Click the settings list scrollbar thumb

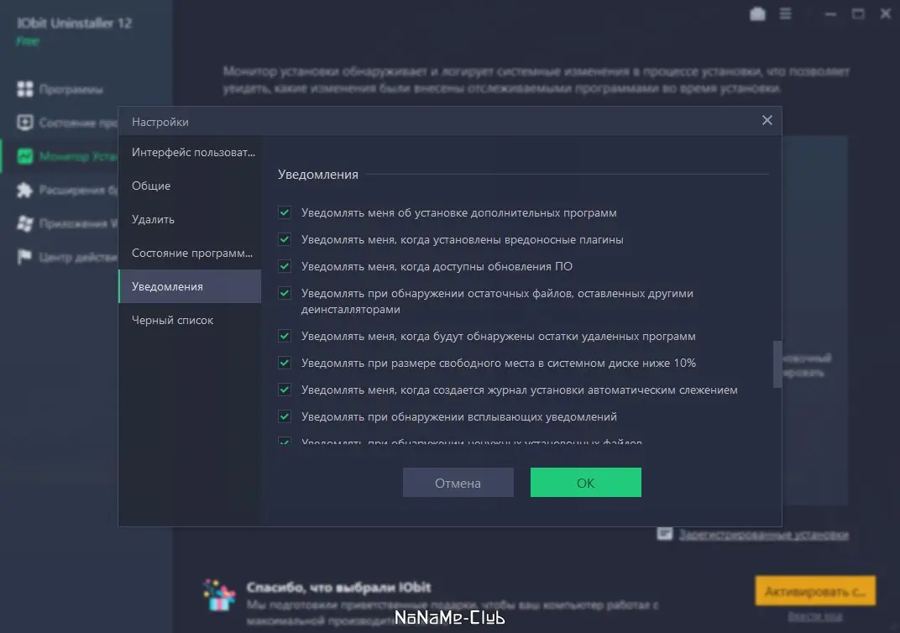pyautogui.click(x=777, y=364)
